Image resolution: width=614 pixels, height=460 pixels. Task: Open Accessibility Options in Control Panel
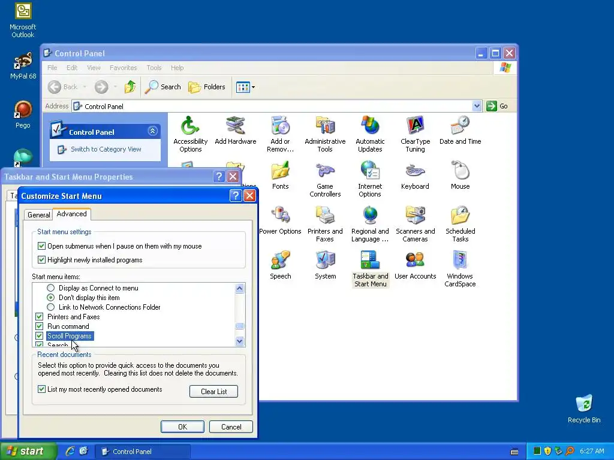pos(190,134)
